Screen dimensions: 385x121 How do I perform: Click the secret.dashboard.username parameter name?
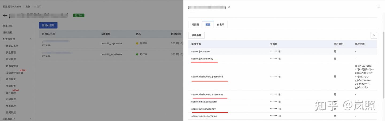207,94
